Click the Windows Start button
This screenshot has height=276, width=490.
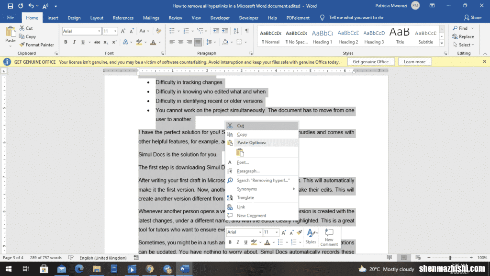[9, 269]
